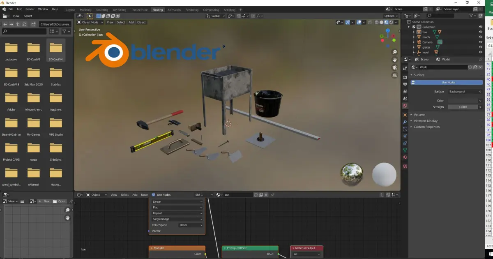Adjust the Strength value slider

click(463, 107)
